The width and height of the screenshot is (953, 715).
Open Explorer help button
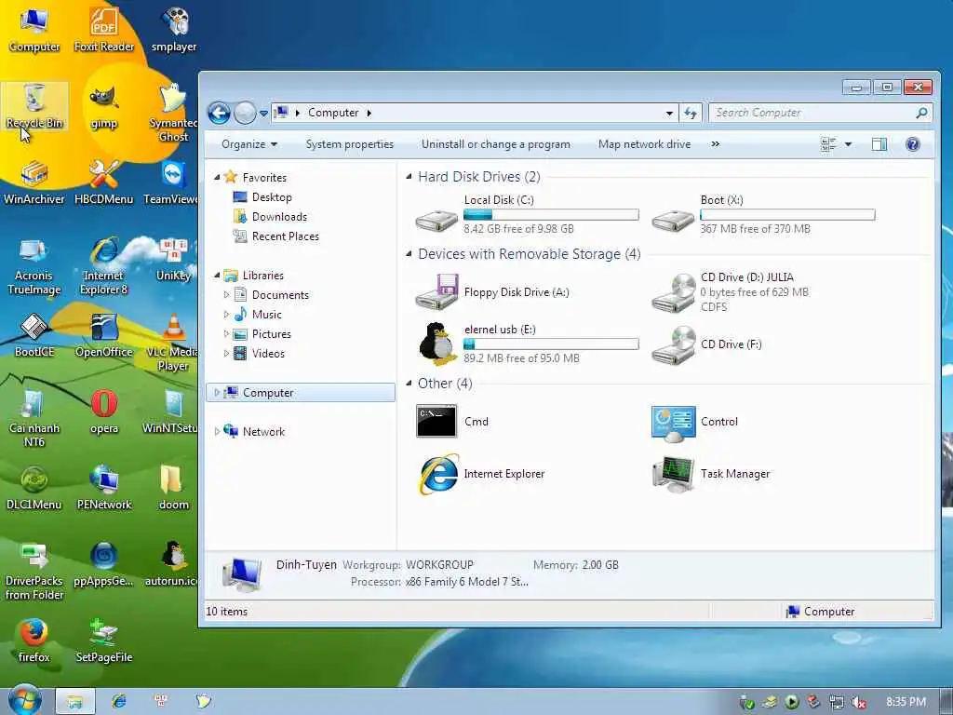tap(912, 144)
